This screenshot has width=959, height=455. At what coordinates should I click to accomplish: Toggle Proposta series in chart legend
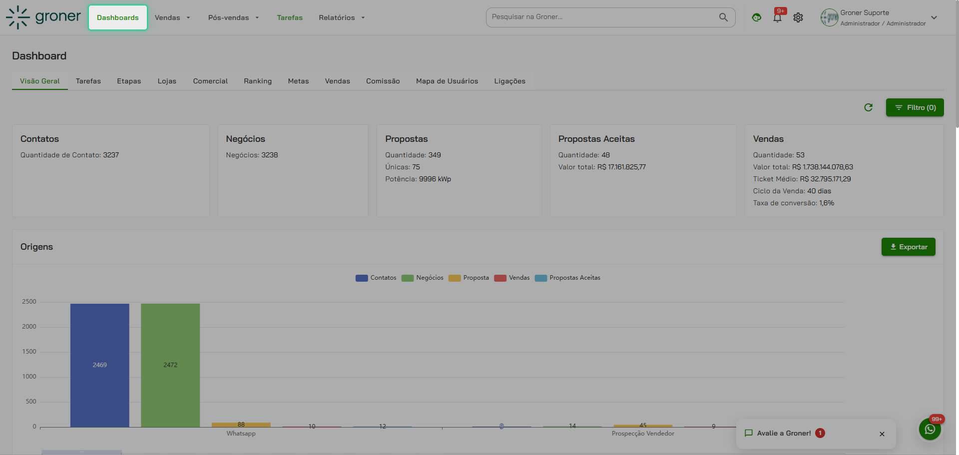point(469,278)
